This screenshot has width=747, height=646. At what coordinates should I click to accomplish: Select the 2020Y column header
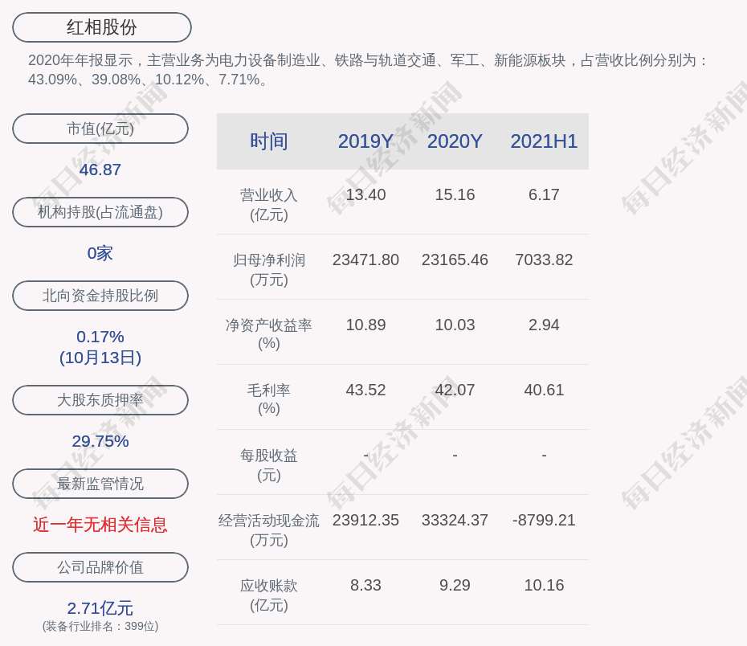click(455, 141)
